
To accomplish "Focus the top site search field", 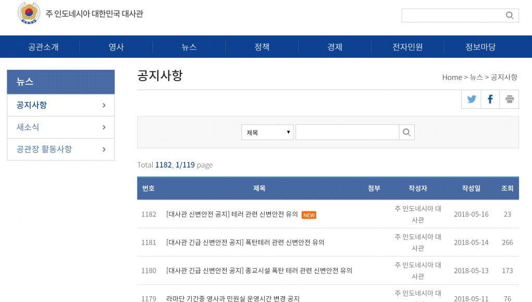I will (451, 16).
